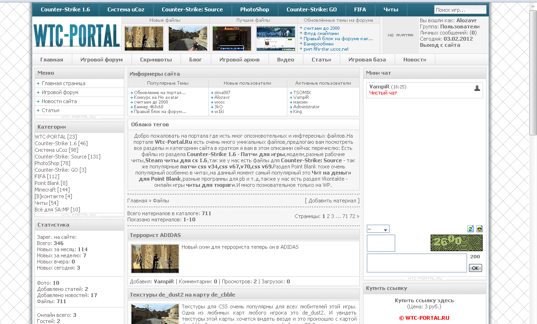
Task: Open Главная страница in left menu
Action: tap(63, 83)
